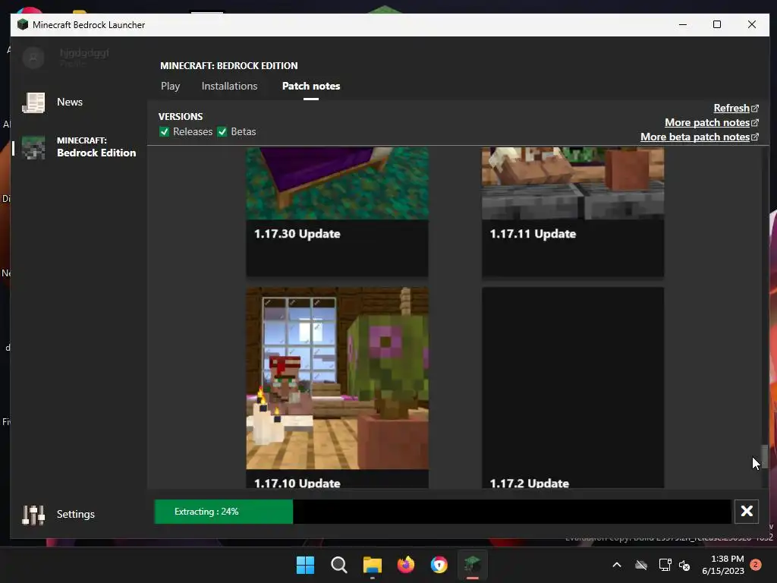Open taskbar Search

pos(339,565)
